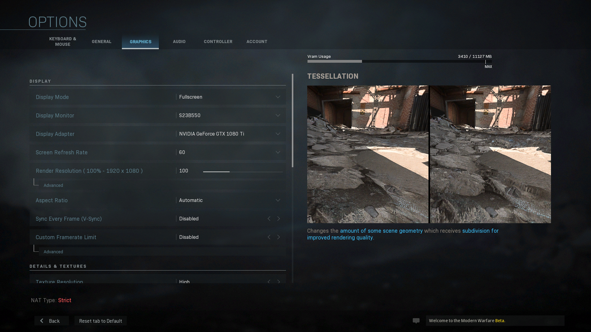Screen dimensions: 591x332
Task: Switch to the Audio tab
Action: [179, 41]
